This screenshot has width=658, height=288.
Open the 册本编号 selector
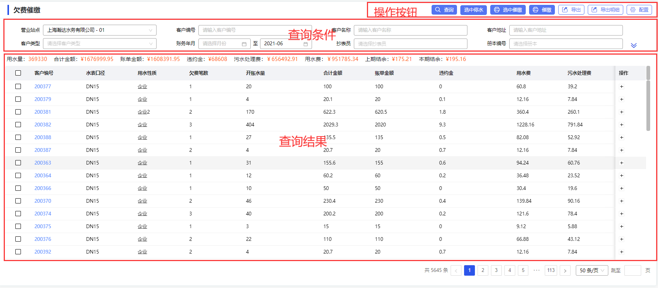click(x=566, y=43)
